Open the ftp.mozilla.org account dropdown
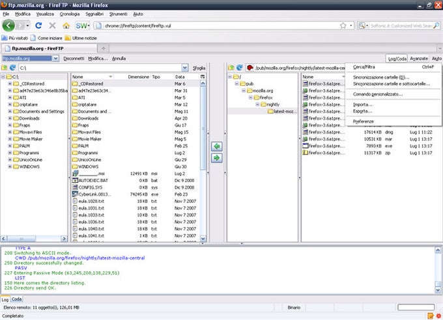The image size is (443, 320). pyautogui.click(x=55, y=59)
